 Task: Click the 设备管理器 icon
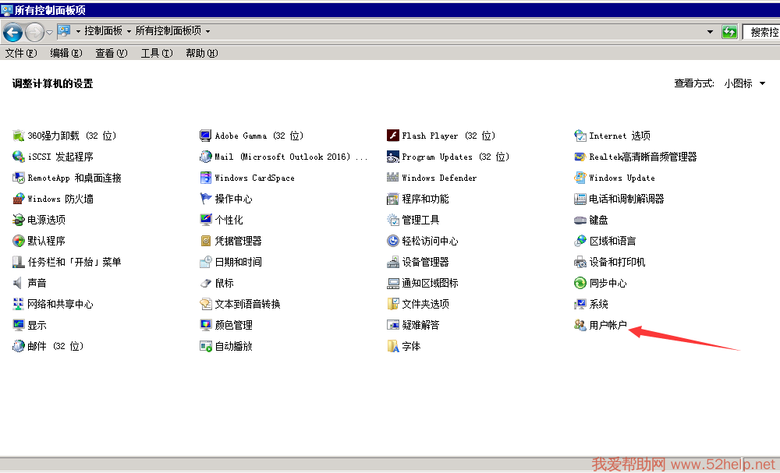point(393,262)
